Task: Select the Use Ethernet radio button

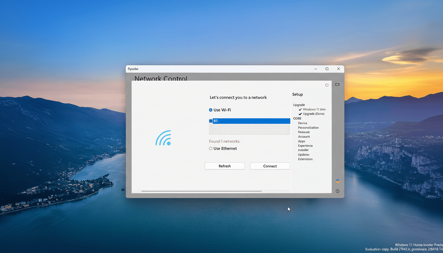Action: point(211,148)
